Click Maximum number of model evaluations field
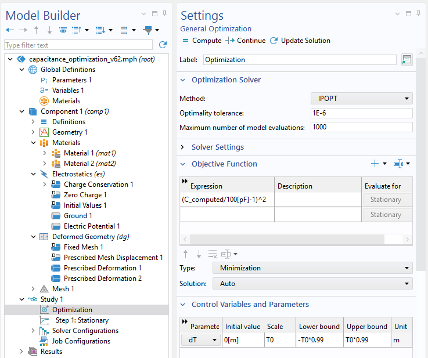This screenshot has width=428, height=358. tap(361, 127)
